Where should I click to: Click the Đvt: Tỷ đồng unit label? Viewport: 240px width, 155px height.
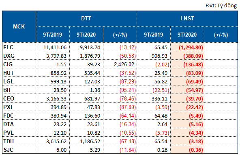coord(221,6)
